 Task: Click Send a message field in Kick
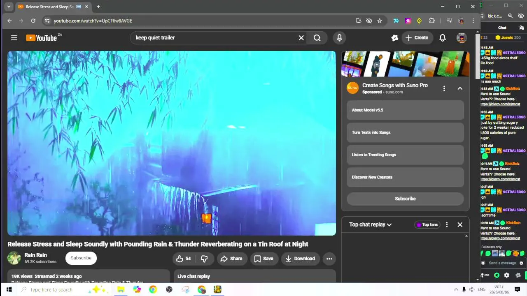[502, 263]
